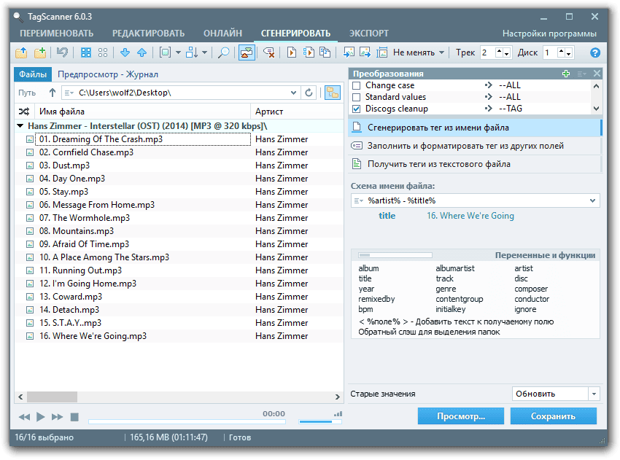
Task: Click the playback seek progress bar
Action: coord(186,421)
